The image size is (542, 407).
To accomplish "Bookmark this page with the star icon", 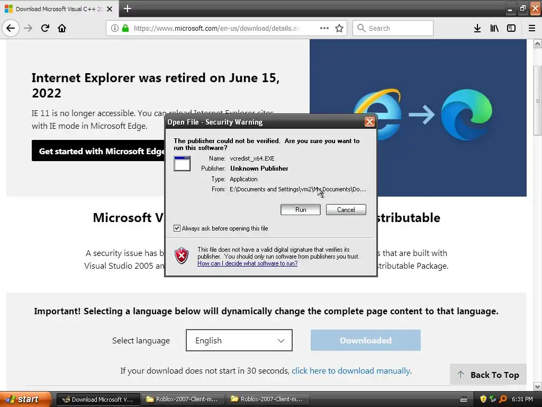I will point(339,28).
